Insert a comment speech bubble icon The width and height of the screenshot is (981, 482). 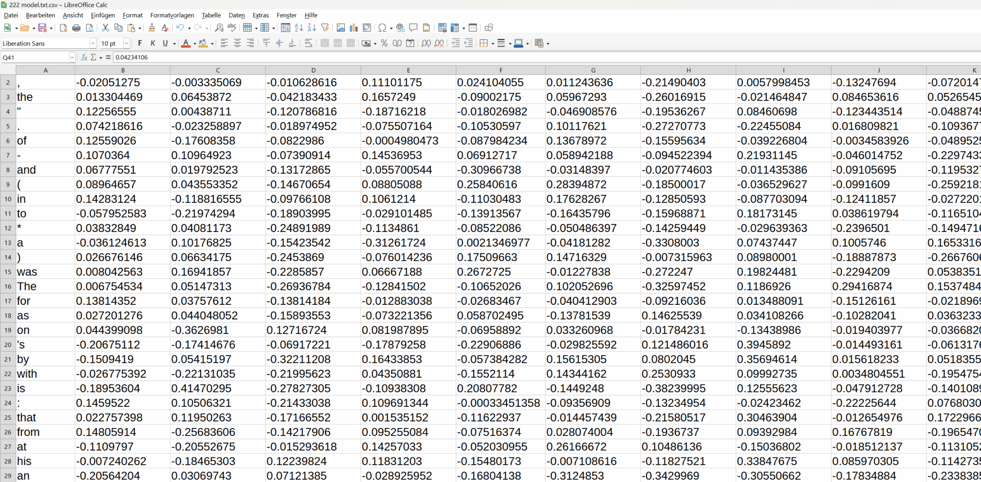point(413,28)
